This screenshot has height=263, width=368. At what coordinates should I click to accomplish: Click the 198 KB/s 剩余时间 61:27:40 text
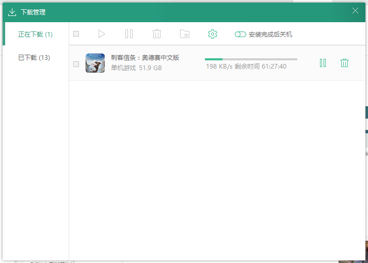(246, 67)
